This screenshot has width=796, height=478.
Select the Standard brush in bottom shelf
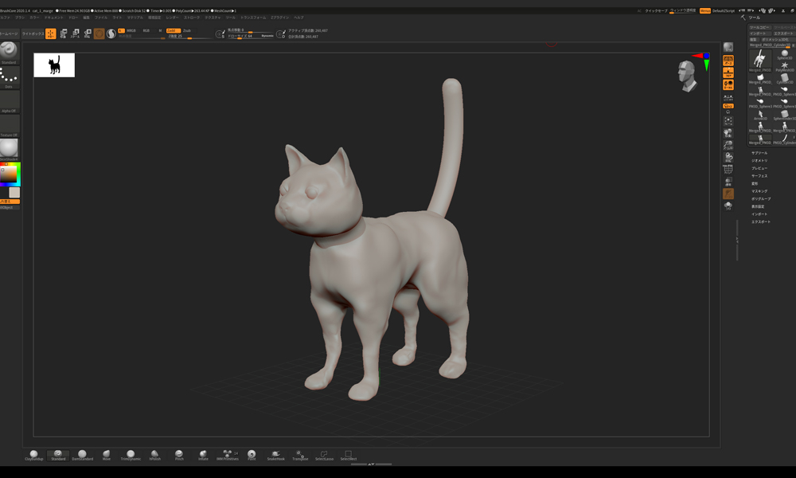[x=58, y=455]
